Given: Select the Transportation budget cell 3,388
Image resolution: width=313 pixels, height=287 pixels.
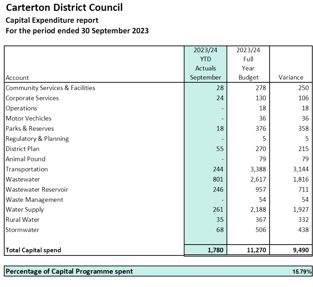Looking at the screenshot, I should point(258,169).
